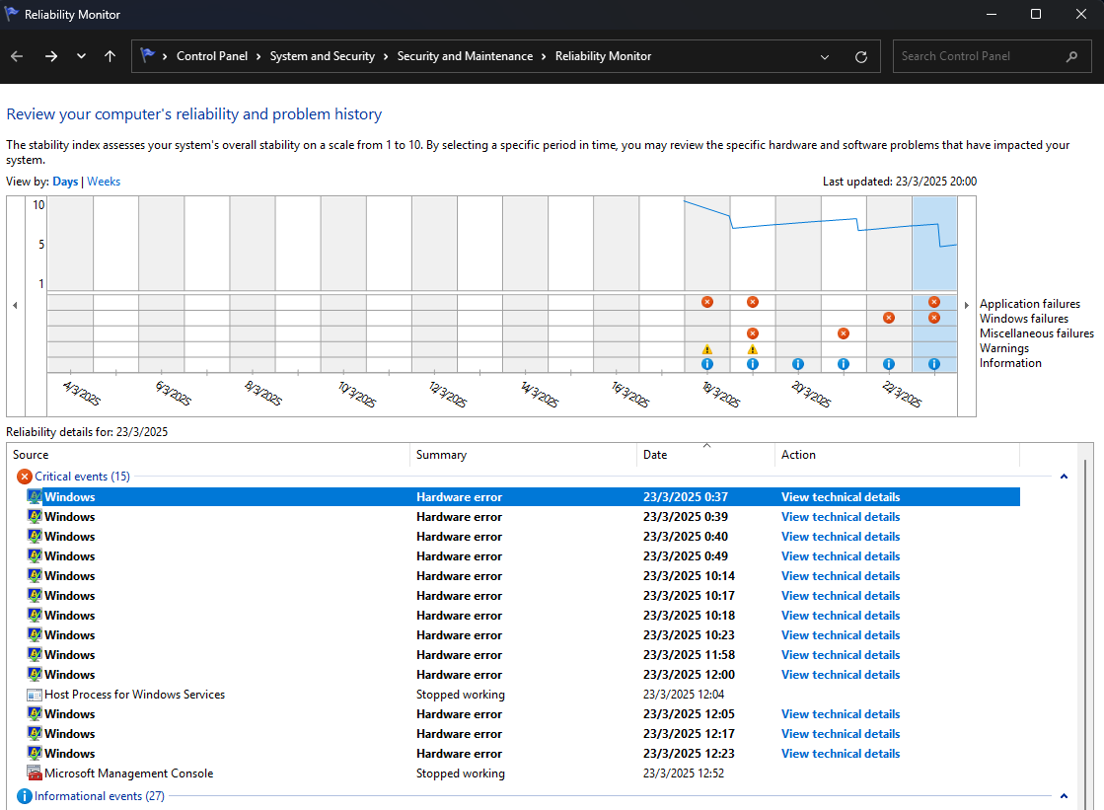1104x810 pixels.
Task: Select the Information icon for 18/3/2025
Action: coord(707,364)
